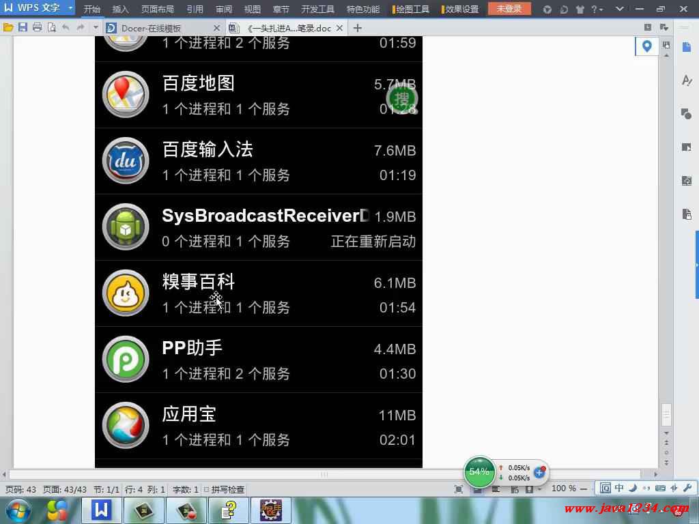Open the 引用 ribbon tab

[x=195, y=9]
